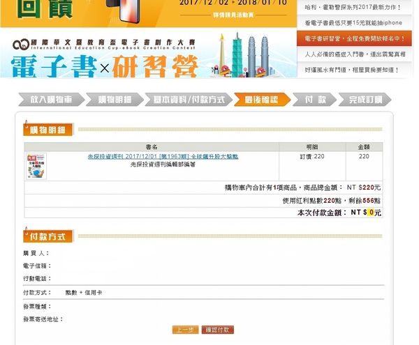419x345 pixels.
Task: Open the 人人必備的癌症入門書 link
Action: click(354, 54)
